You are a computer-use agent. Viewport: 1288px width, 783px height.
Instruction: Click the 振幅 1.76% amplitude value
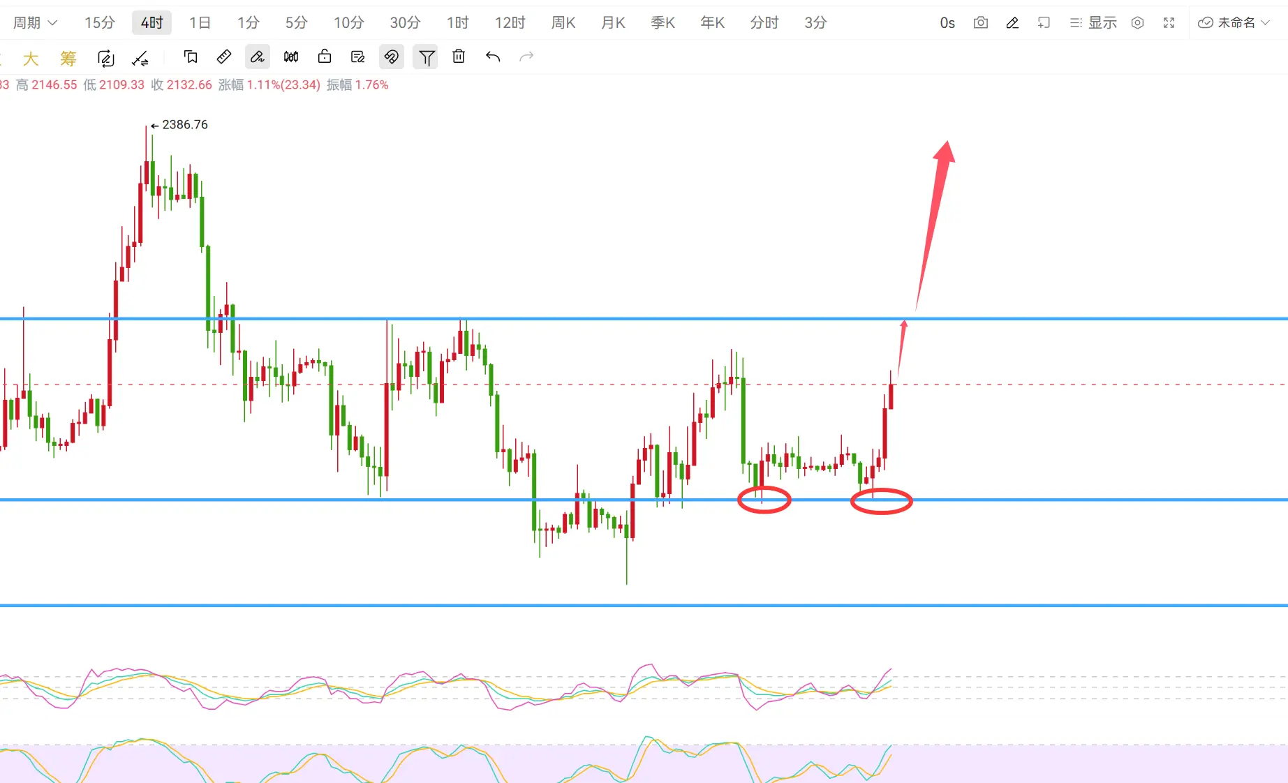pyautogui.click(x=357, y=85)
